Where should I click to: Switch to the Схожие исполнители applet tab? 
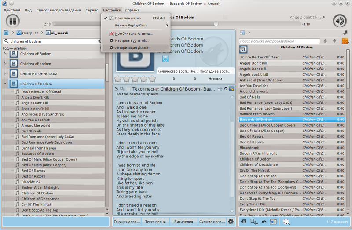pos(212,222)
